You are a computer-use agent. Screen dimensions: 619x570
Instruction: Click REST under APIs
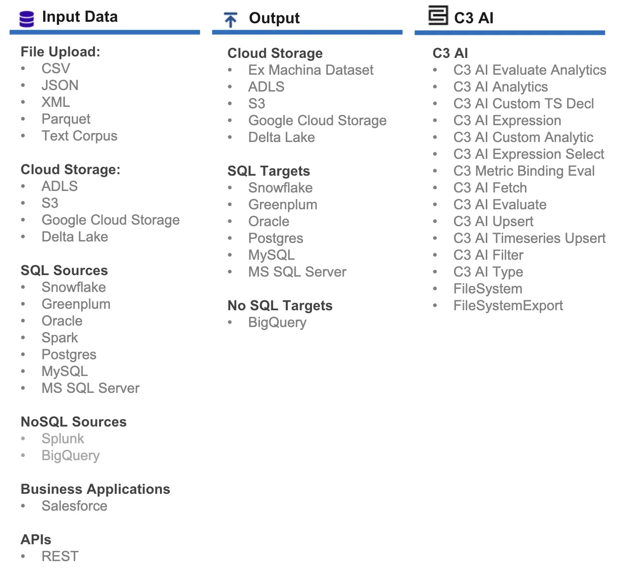(x=60, y=556)
